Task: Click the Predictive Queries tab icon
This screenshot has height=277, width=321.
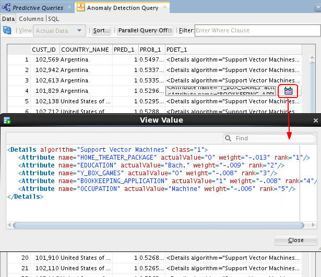Action: (x=7, y=8)
